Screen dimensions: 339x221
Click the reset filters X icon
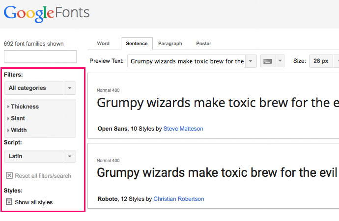pos(9,175)
